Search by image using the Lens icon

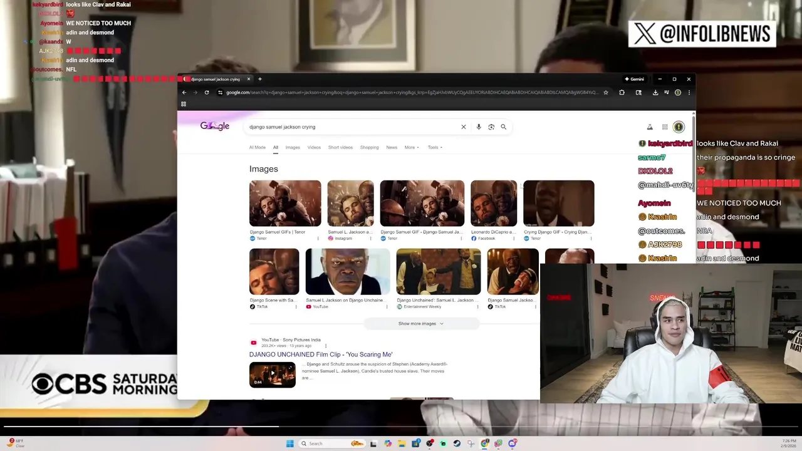point(491,127)
